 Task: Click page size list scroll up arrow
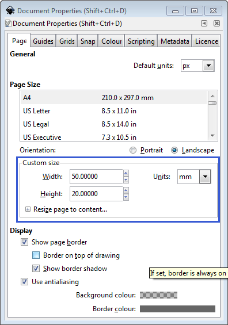coord(212,96)
